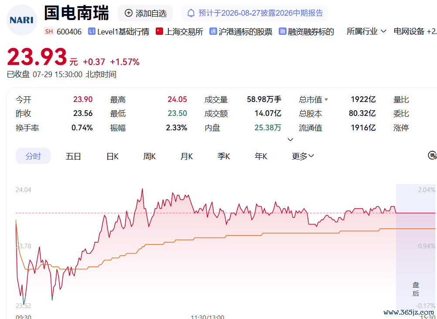This screenshot has height=319, width=437.
Task: Click the bell reminder icon
Action: click(x=191, y=13)
